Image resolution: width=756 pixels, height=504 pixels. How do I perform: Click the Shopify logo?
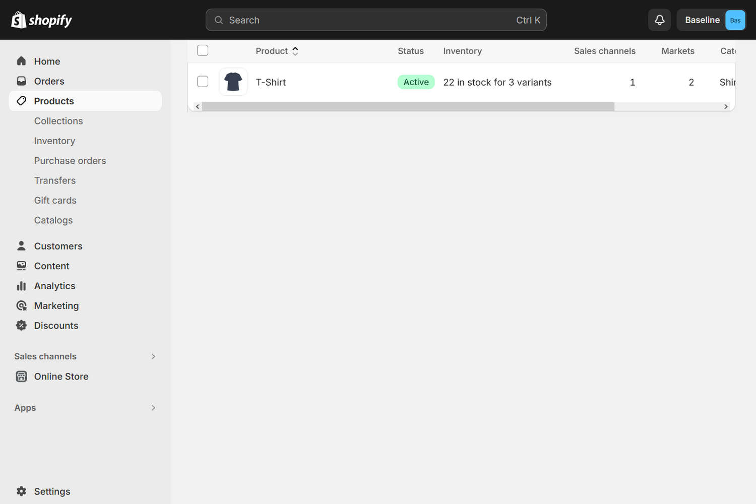(41, 20)
